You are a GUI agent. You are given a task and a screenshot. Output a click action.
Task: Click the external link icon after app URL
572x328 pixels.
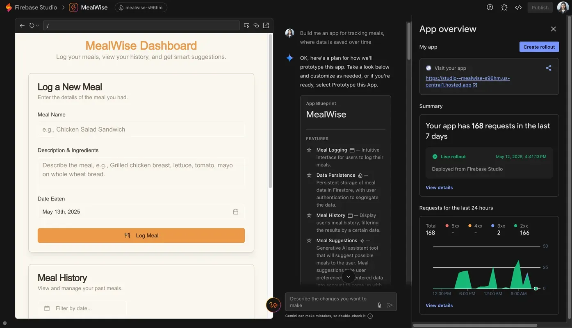pyautogui.click(x=475, y=85)
